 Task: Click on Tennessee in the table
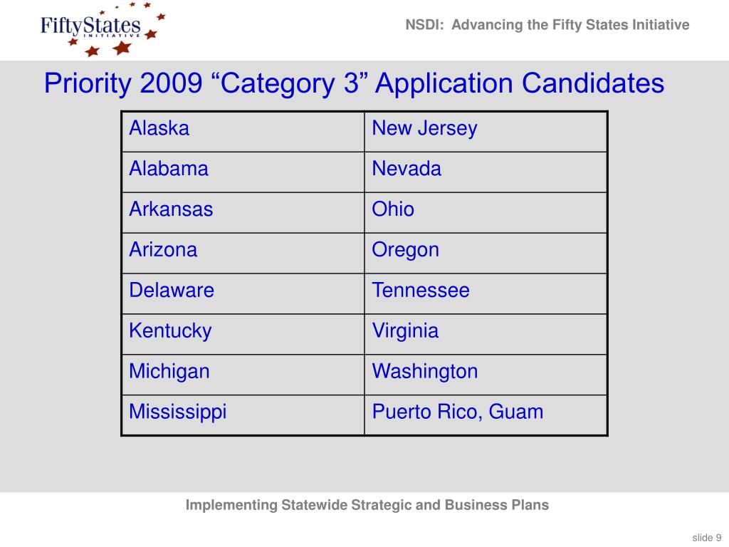pos(486,293)
